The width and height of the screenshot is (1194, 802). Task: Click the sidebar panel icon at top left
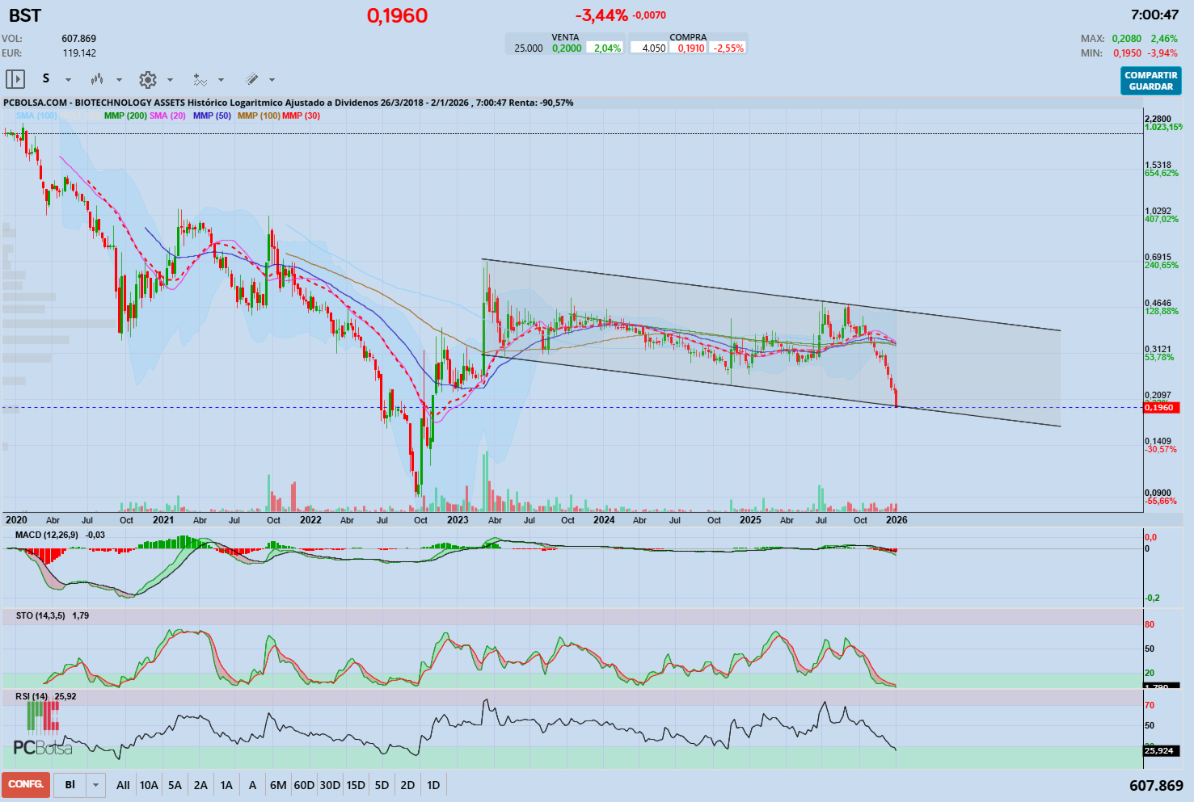coord(15,79)
